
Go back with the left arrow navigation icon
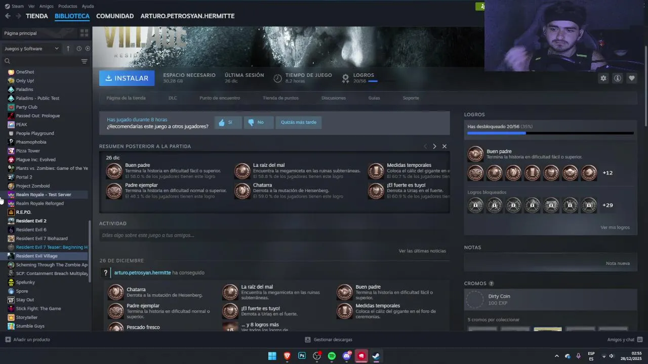point(8,16)
